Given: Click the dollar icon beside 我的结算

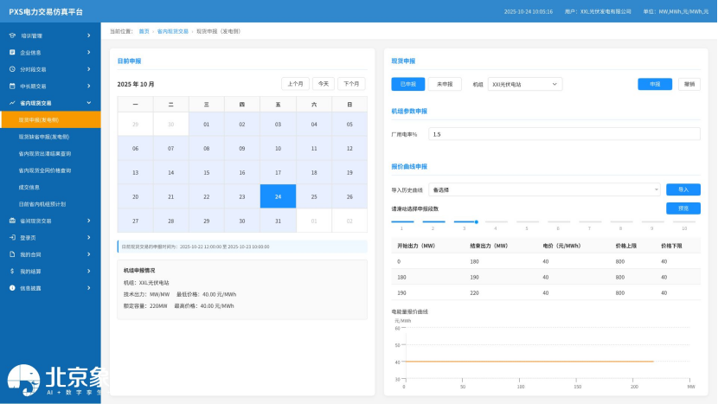Looking at the screenshot, I should [x=12, y=271].
